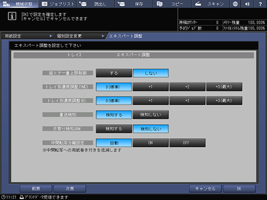Click the information icon beside the OK message
The width and height of the screenshot is (267, 200).
[x=12, y=16]
